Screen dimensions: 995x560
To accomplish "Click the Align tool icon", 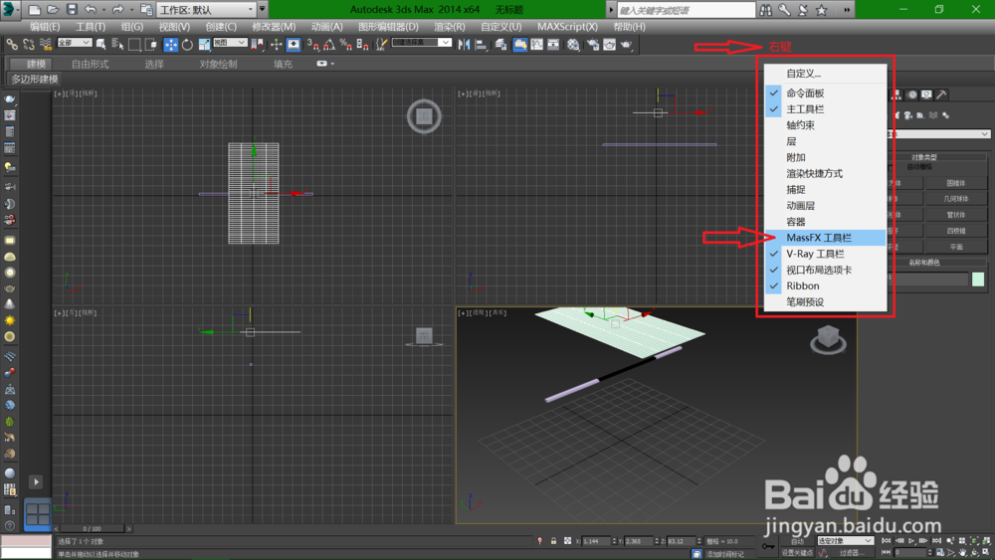I will (481, 45).
